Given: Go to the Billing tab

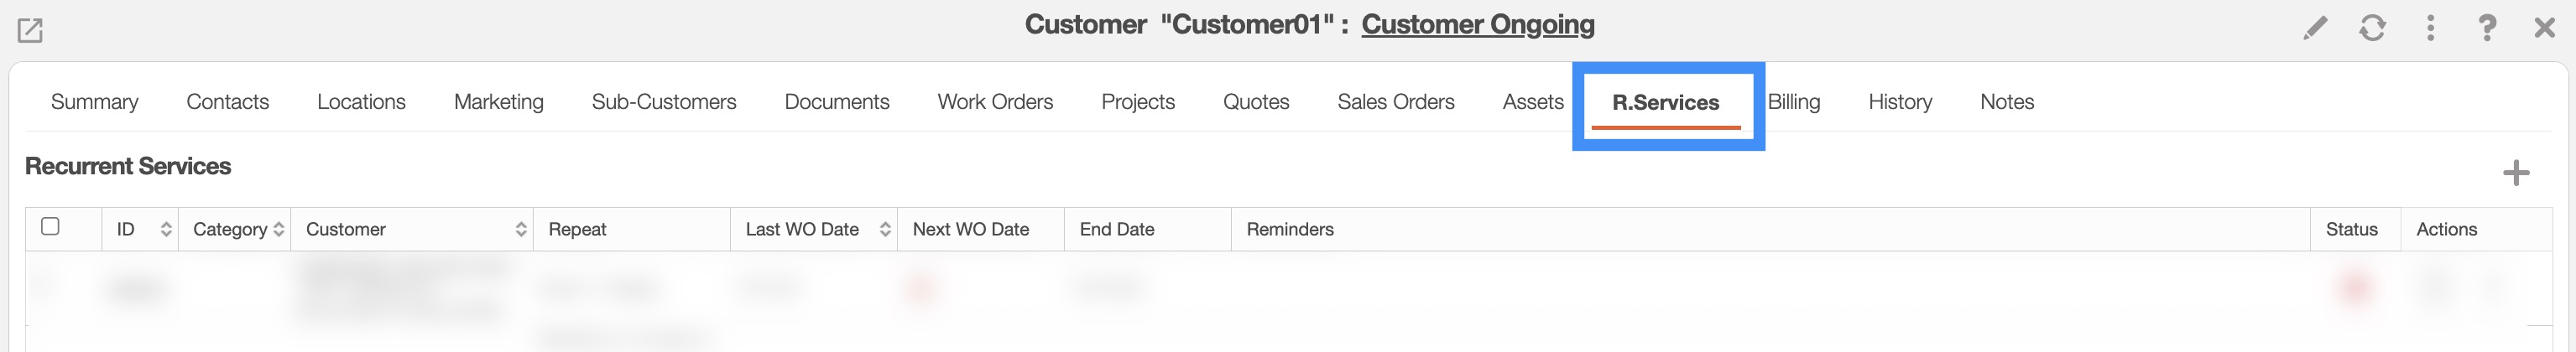Looking at the screenshot, I should 1794,102.
